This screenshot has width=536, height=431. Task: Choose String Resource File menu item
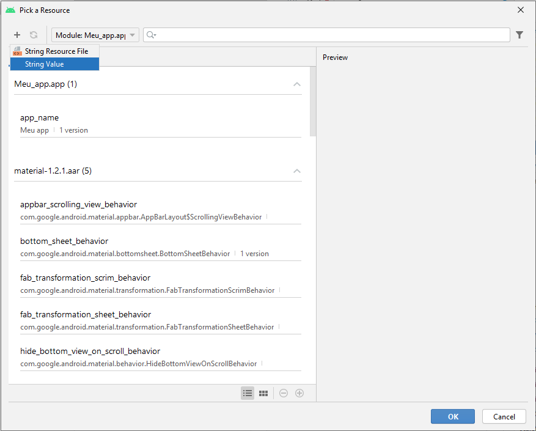(x=56, y=51)
